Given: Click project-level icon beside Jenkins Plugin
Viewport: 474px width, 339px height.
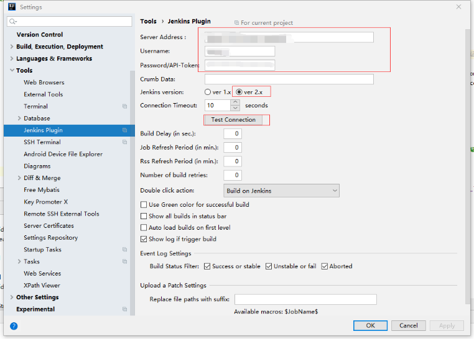Looking at the screenshot, I should click(x=124, y=130).
